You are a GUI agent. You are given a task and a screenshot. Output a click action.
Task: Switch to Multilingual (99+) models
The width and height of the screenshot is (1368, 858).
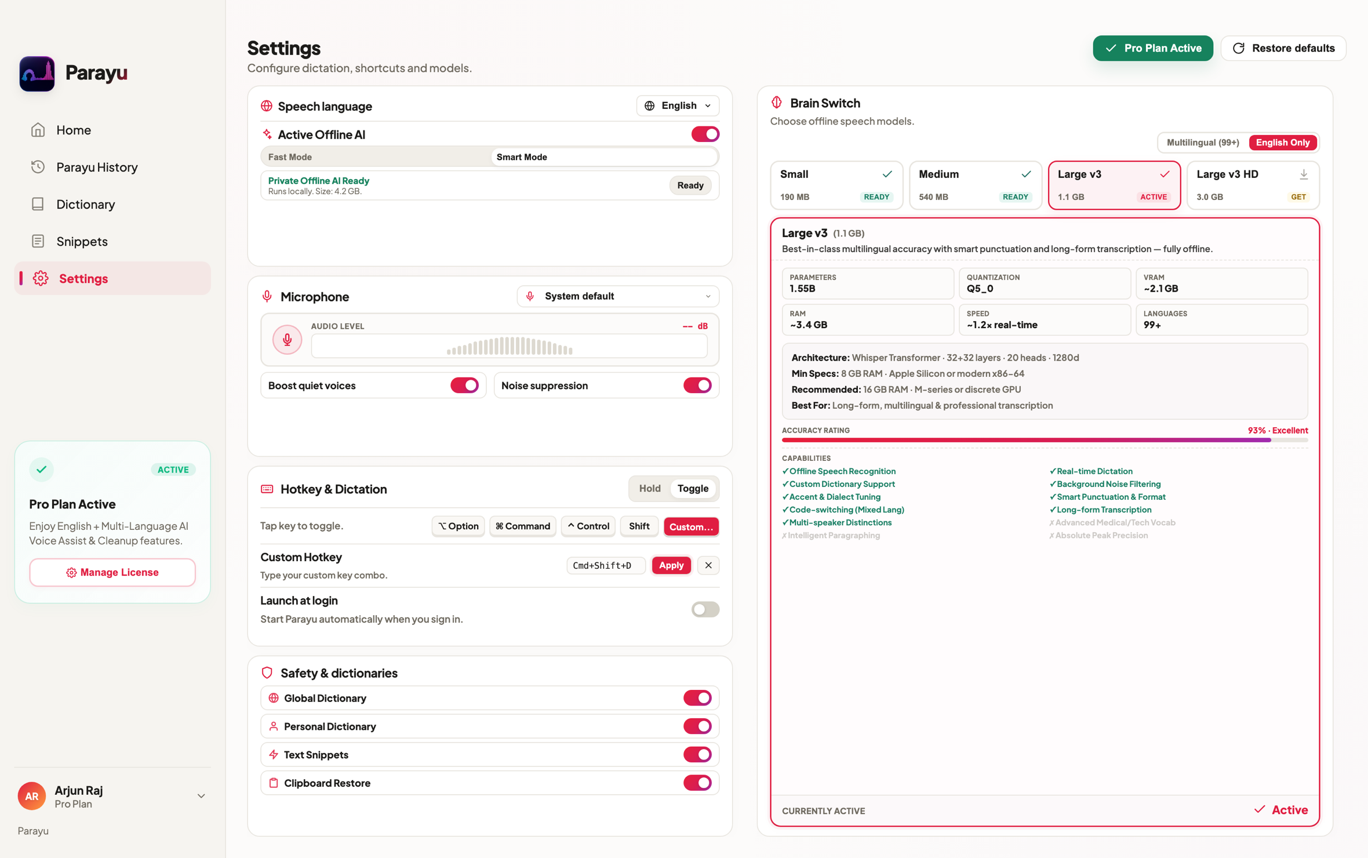1203,143
